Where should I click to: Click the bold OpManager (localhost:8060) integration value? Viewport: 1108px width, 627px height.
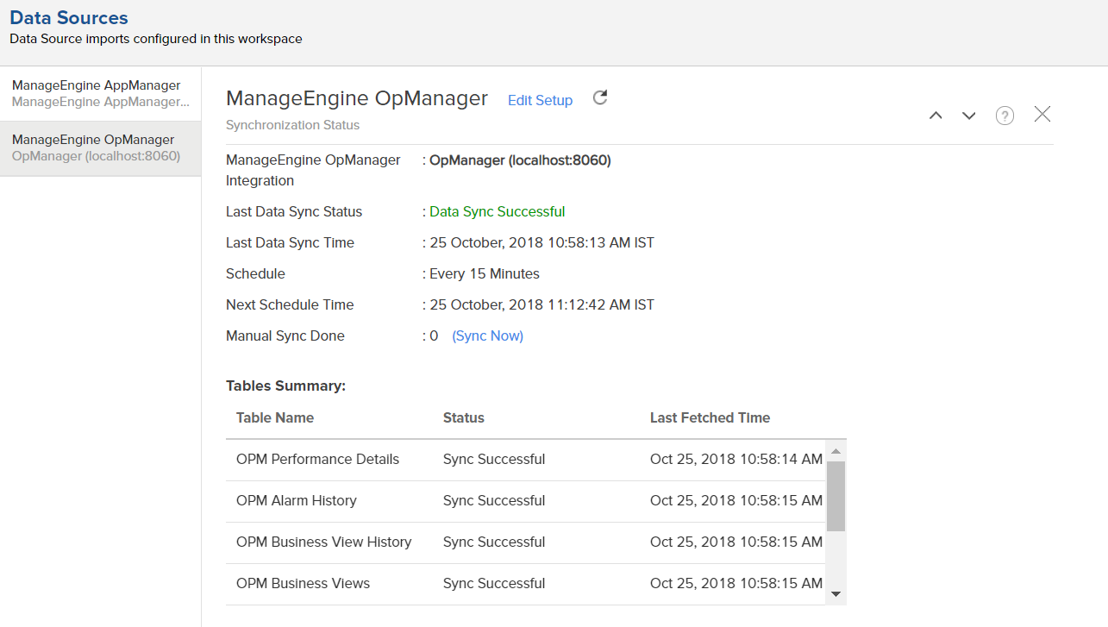[x=520, y=160]
